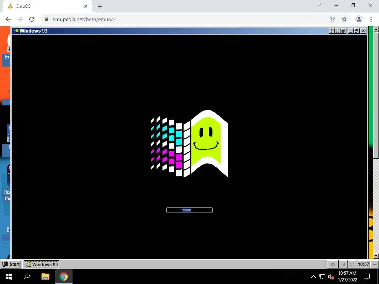Show the EmuOS taskbar clock reading 10:57
Viewport: 379px width, 284px height.
coord(363,264)
